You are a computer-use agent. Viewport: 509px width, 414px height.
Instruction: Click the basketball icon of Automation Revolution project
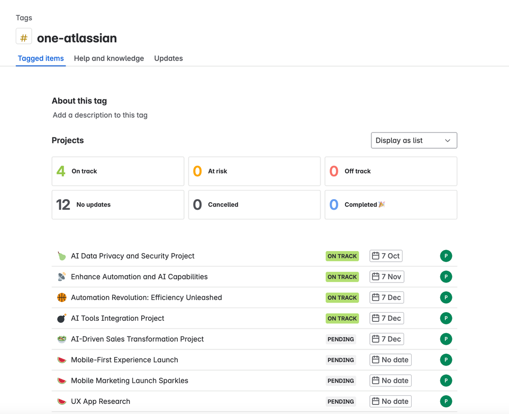click(x=62, y=297)
